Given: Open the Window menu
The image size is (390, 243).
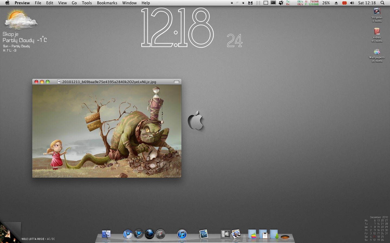Looking at the screenshot, I should click(x=129, y=3).
